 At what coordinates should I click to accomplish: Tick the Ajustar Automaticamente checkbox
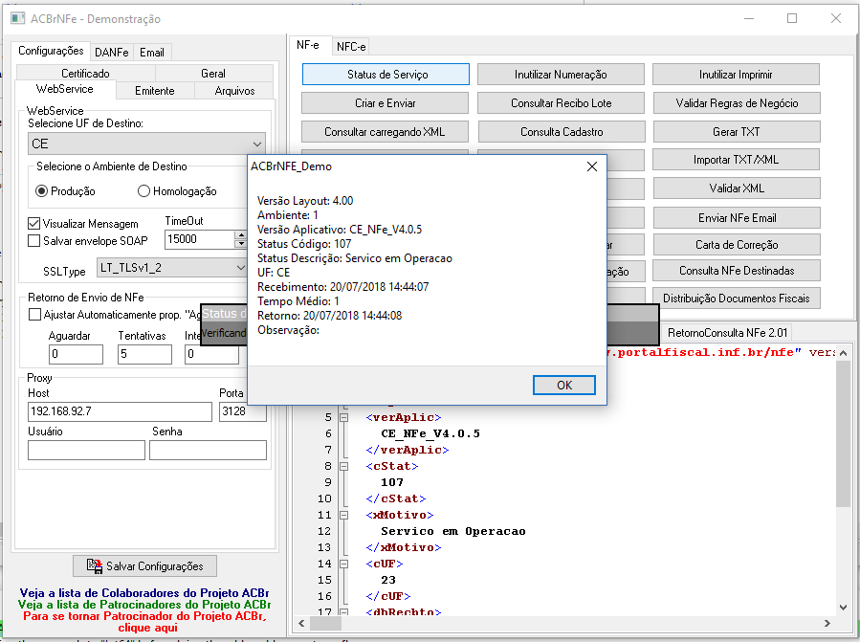tap(34, 315)
